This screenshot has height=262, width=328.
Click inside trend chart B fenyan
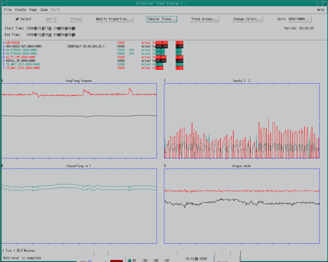79,206
